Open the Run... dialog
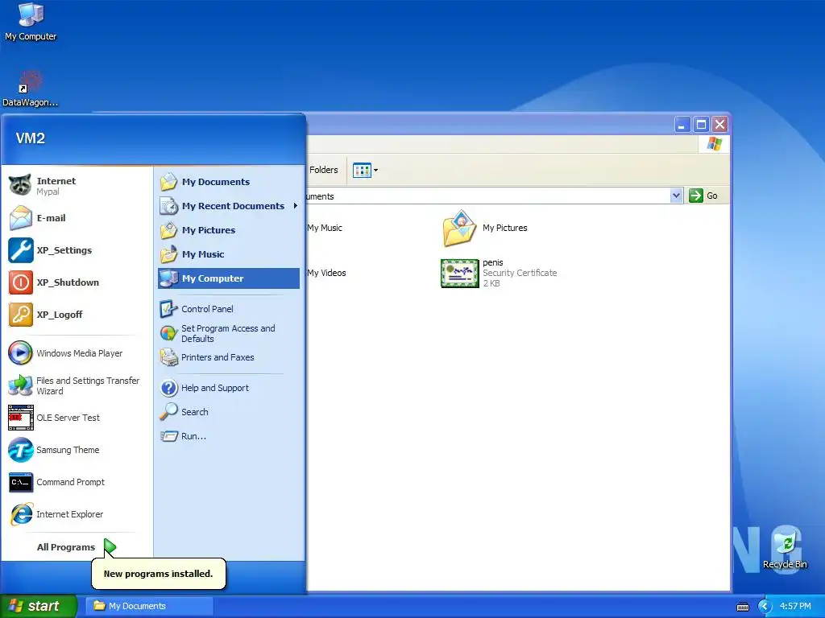This screenshot has height=618, width=825. (x=228, y=436)
